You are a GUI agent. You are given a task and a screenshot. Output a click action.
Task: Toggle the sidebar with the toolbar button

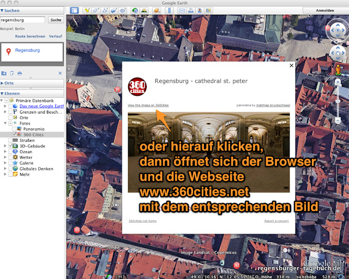click(x=74, y=10)
